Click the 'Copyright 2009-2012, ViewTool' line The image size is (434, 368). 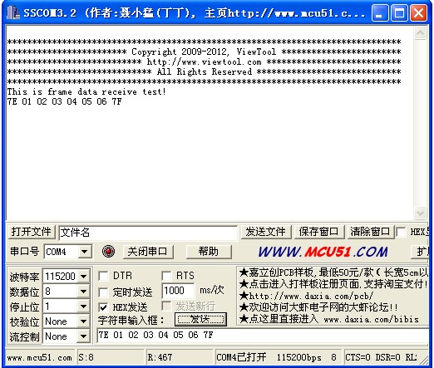click(204, 52)
